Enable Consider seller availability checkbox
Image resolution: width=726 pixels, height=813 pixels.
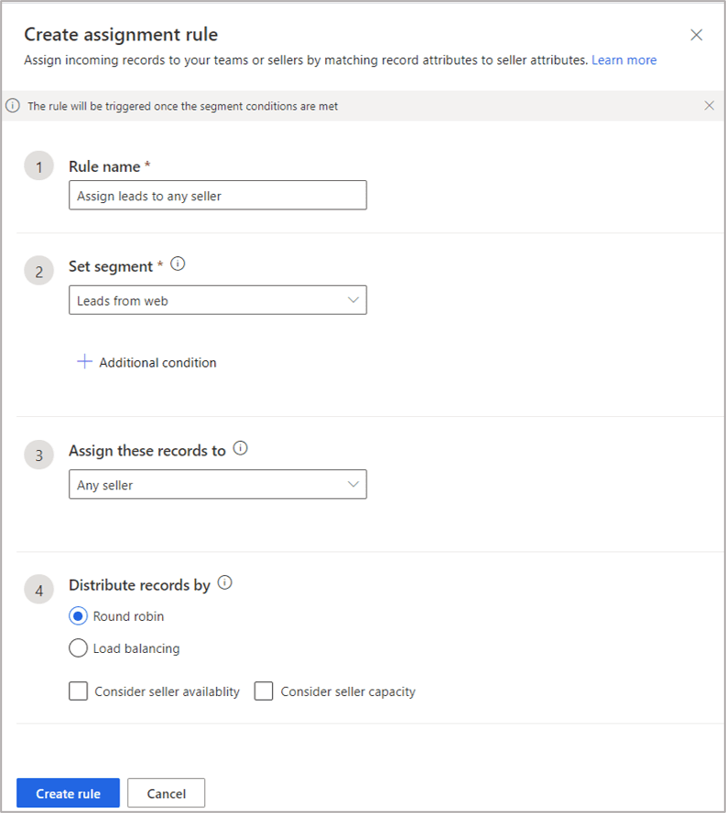pyautogui.click(x=79, y=691)
